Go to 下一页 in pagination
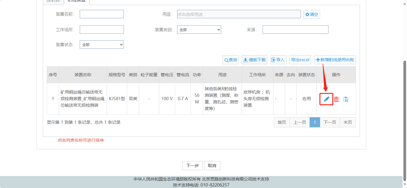 (x=330, y=122)
